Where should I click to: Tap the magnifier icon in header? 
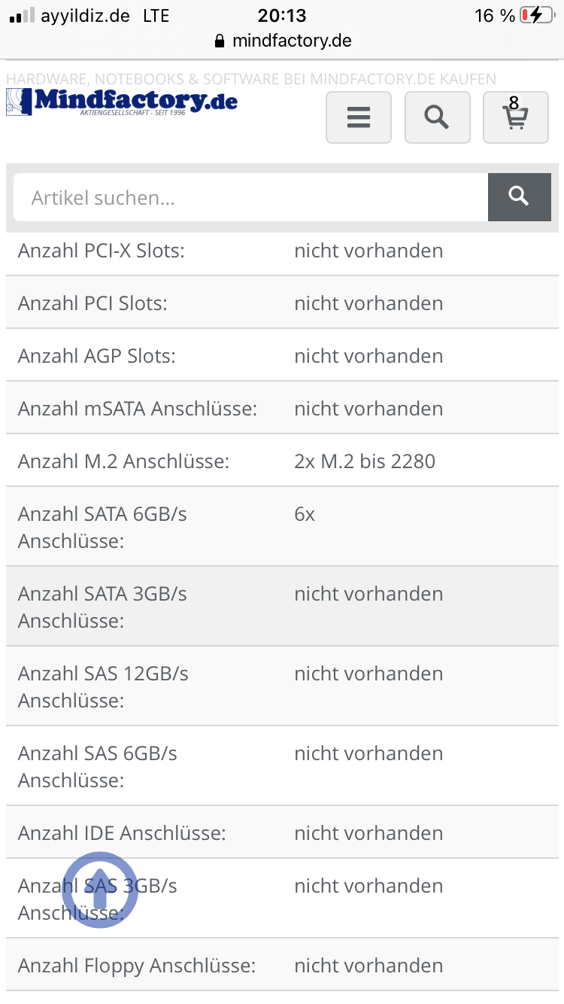(437, 117)
